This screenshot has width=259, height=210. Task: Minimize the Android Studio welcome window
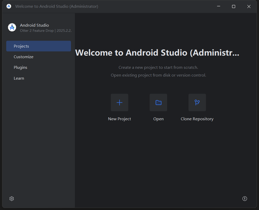218,6
